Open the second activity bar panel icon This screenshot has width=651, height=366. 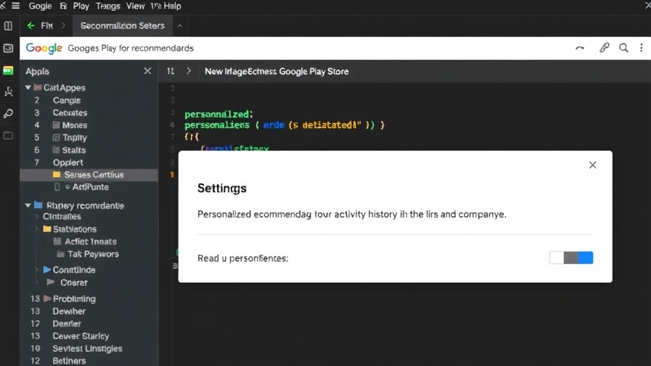[8, 48]
